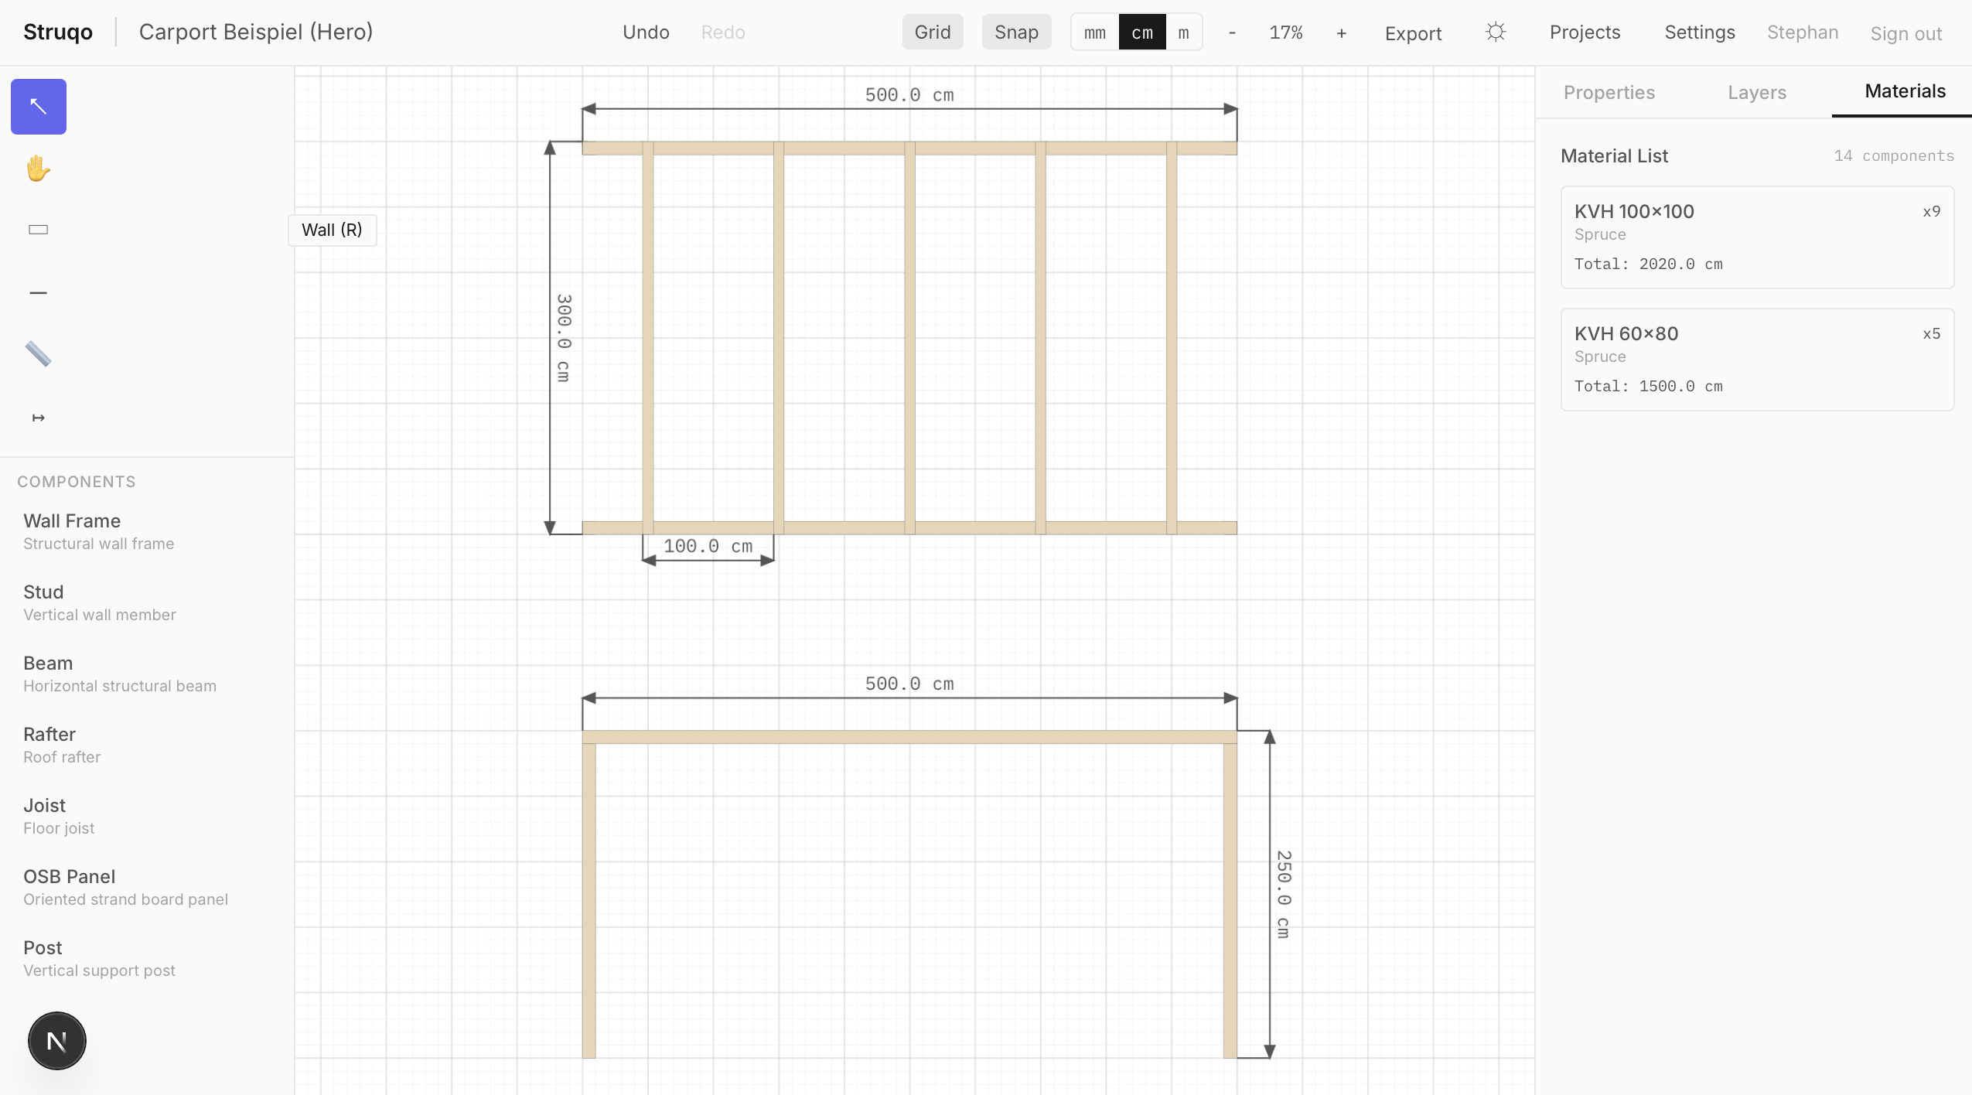The height and width of the screenshot is (1095, 1972).
Task: Toggle Snap mode
Action: (1015, 32)
